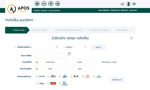Viewport: 150px width, 90px height.
Task: Click the contract number stepper arrows
Action: coord(57,47)
